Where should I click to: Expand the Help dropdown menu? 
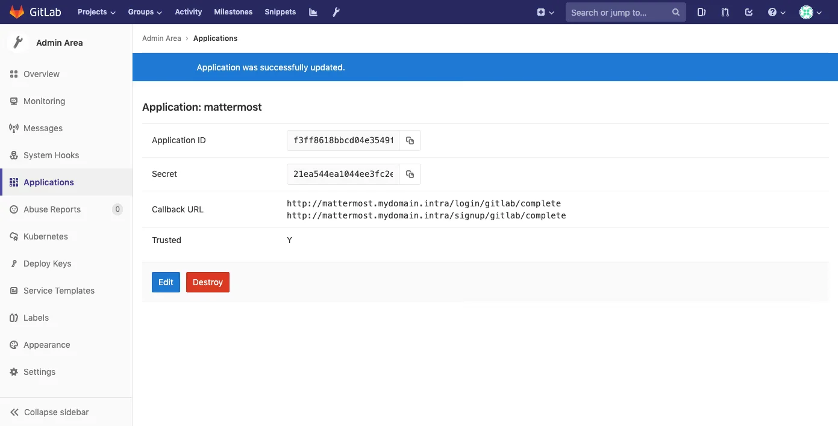click(777, 11)
